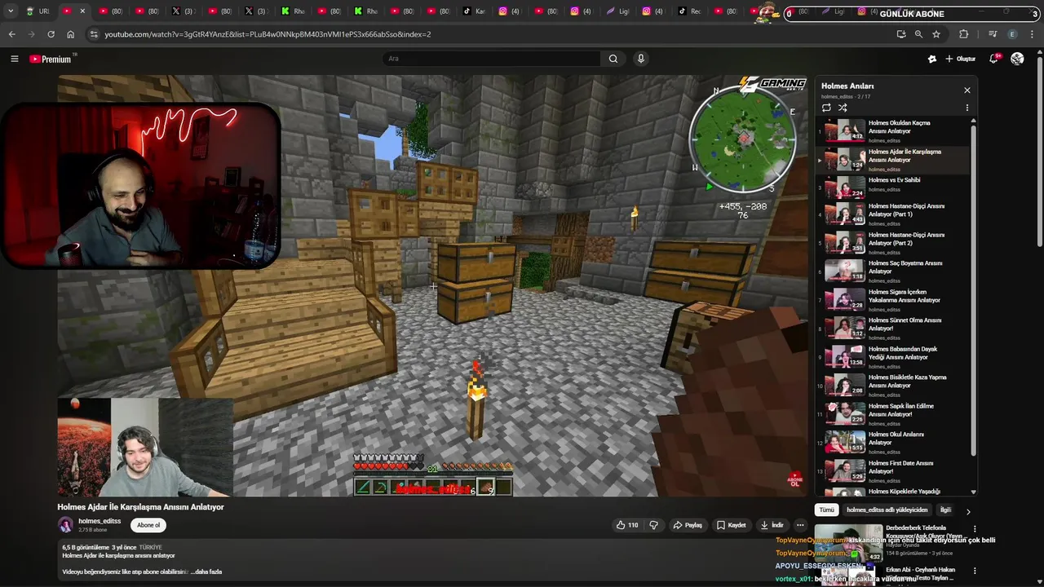Play Holmes Saç Boyatma Anısını Anlatıyor
Image resolution: width=1044 pixels, height=587 pixels.
tap(894, 271)
